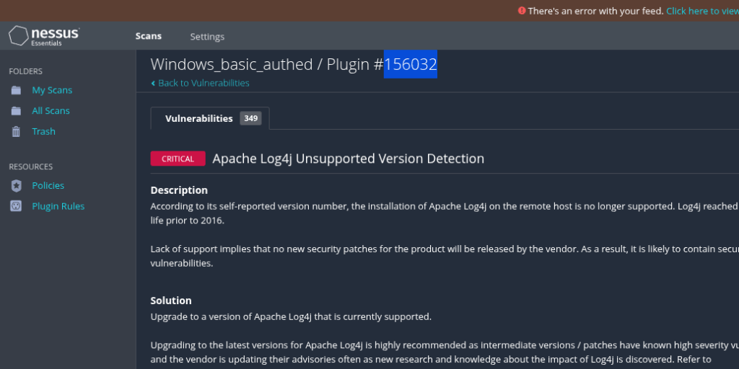This screenshot has height=369, width=739.
Task: Switch to the Vulnerabilities tab
Action: tap(198, 118)
